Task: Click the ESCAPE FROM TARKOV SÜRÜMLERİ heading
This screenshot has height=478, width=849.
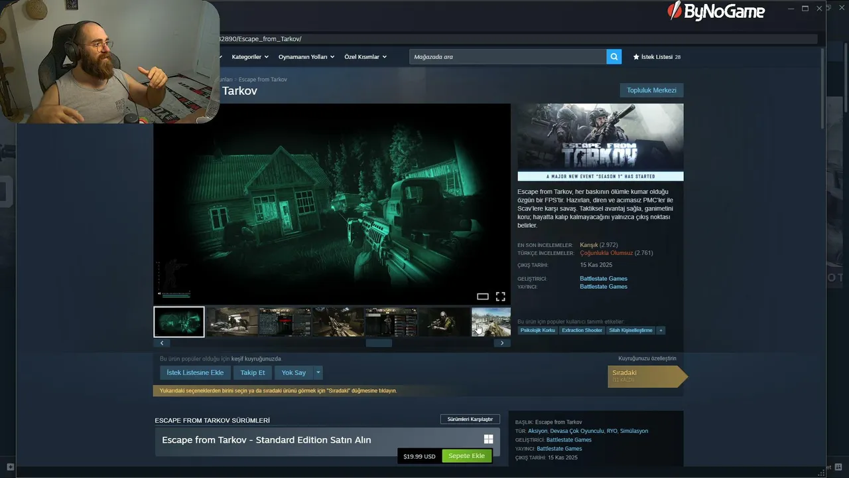Action: pyautogui.click(x=212, y=421)
